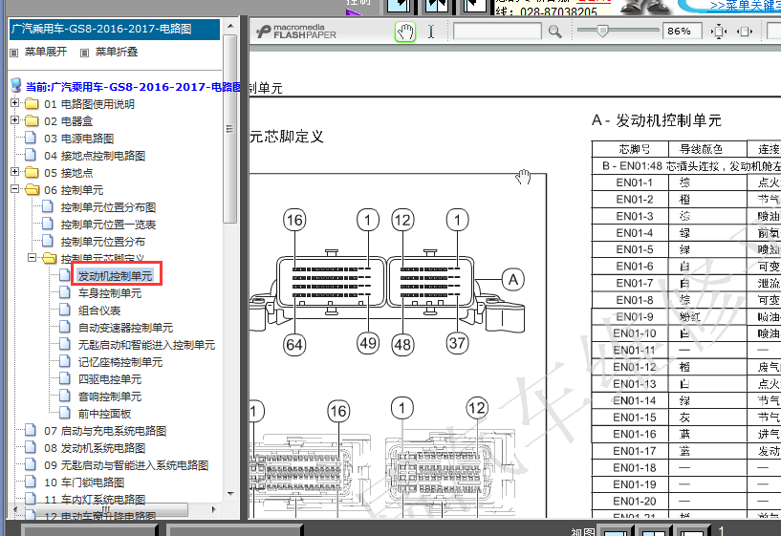Open the 当前:广汽乘用车-GS8-2016-2017-电路图 root link
The width and height of the screenshot is (781, 536).
pos(133,87)
